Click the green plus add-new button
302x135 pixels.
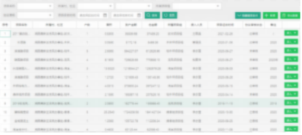270,16
